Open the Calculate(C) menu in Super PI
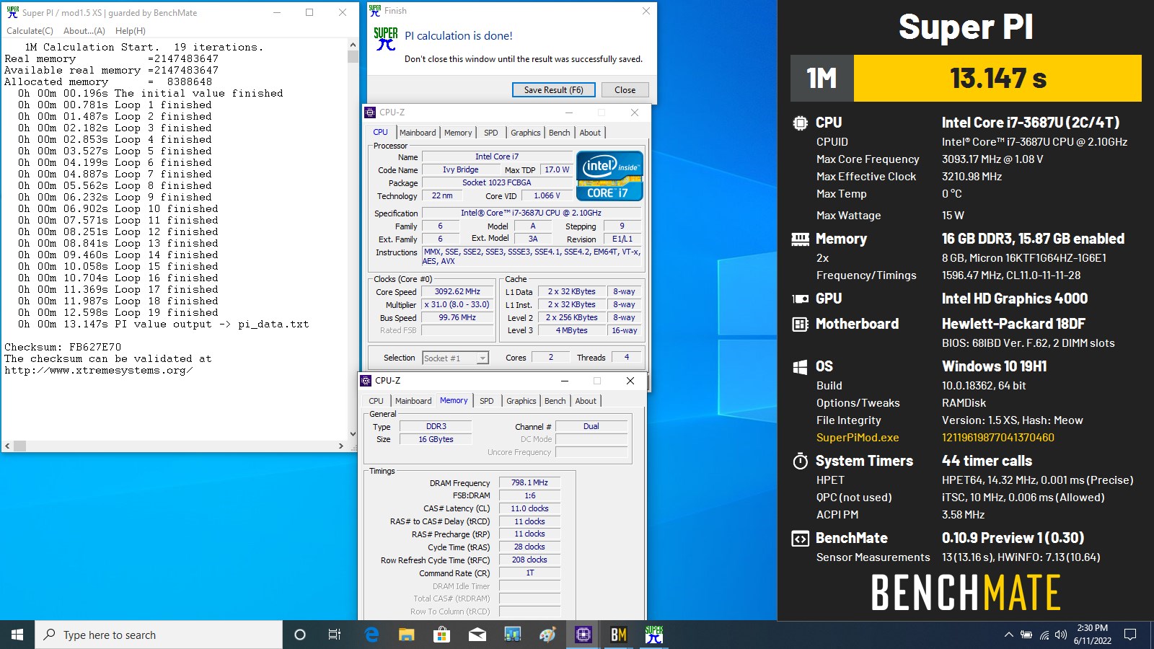This screenshot has height=649, width=1154. (x=30, y=31)
